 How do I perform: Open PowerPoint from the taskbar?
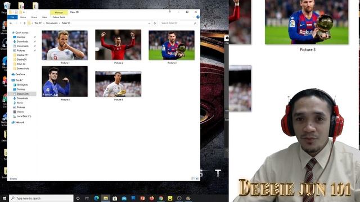(142, 198)
